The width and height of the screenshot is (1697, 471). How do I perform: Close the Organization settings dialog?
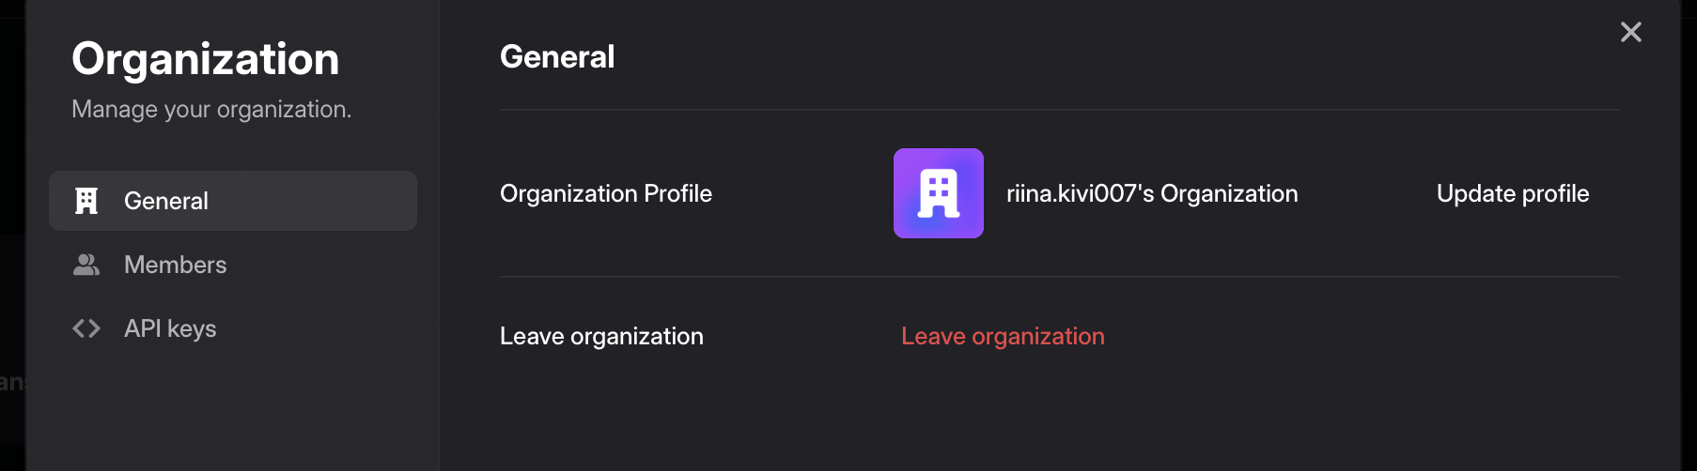tap(1630, 33)
